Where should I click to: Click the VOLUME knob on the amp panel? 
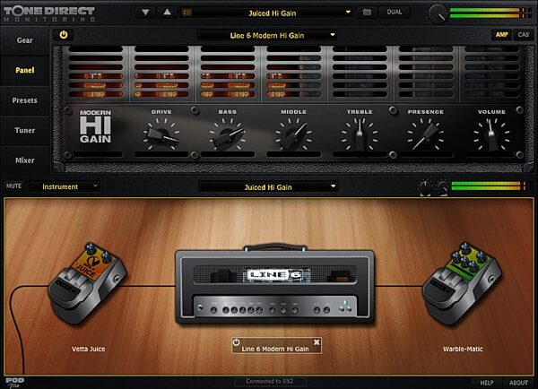pyautogui.click(x=491, y=135)
